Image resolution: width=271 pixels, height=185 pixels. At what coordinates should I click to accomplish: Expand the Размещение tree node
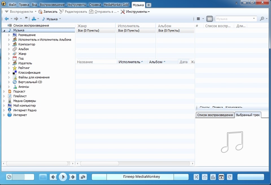9,35
